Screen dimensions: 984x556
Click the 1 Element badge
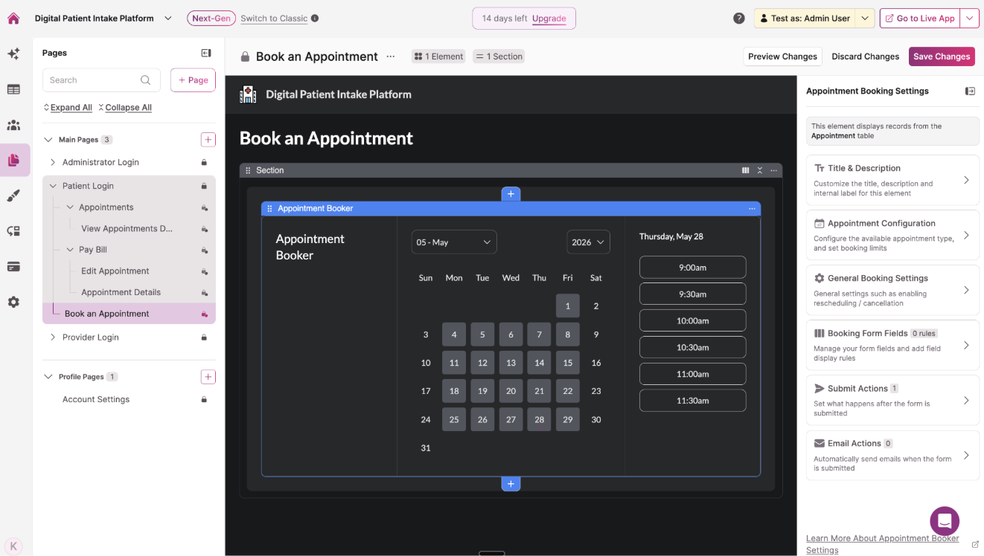(x=439, y=56)
